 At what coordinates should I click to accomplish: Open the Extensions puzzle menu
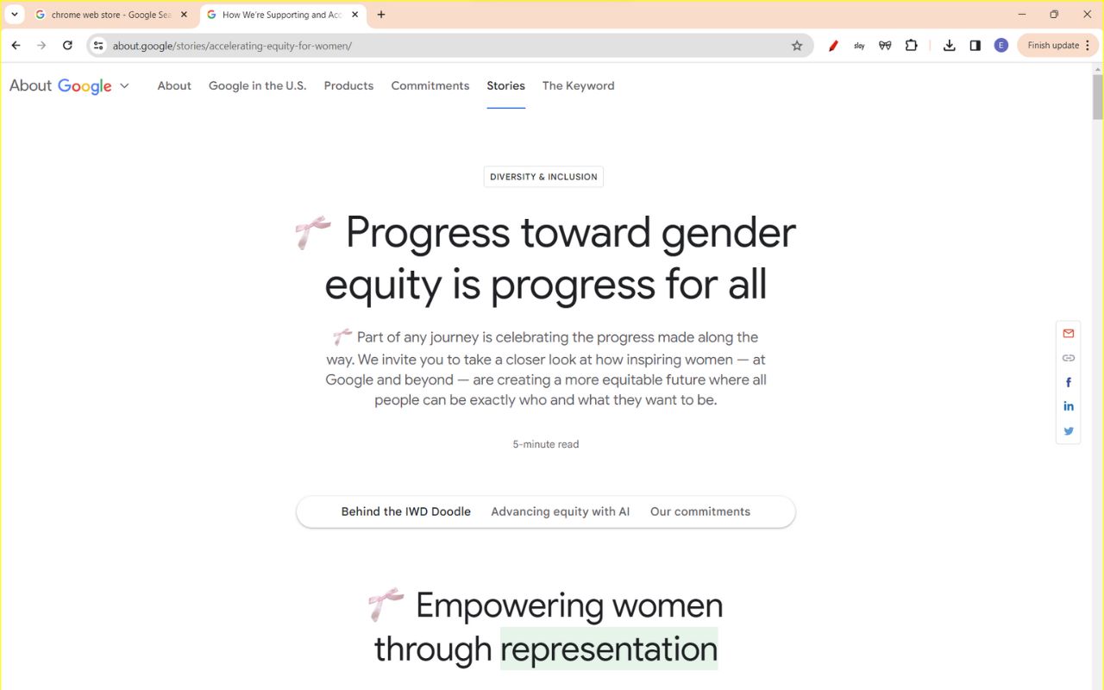point(912,46)
